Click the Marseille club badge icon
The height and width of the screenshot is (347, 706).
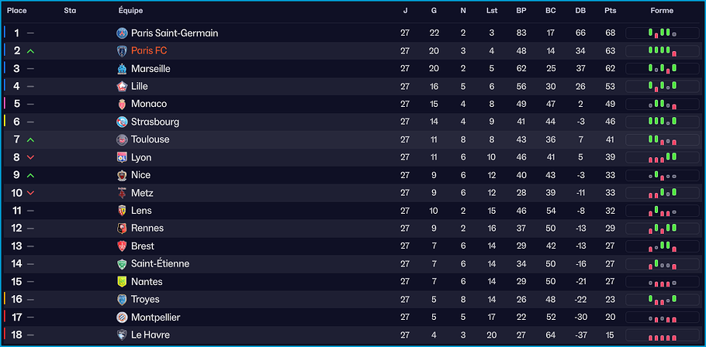click(x=122, y=69)
